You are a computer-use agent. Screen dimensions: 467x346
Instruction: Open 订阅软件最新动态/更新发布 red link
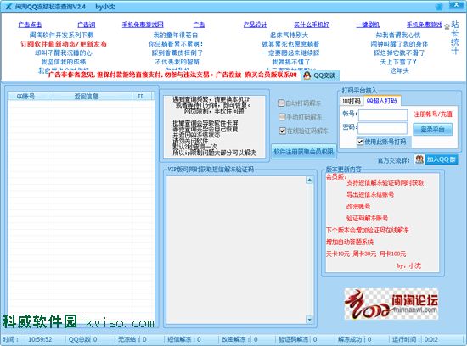pyautogui.click(x=64, y=44)
